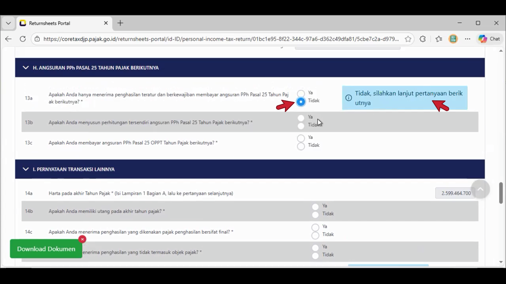Collapse section H Angsuran PPh Pasal 25
Image resolution: width=506 pixels, height=284 pixels.
pos(26,68)
